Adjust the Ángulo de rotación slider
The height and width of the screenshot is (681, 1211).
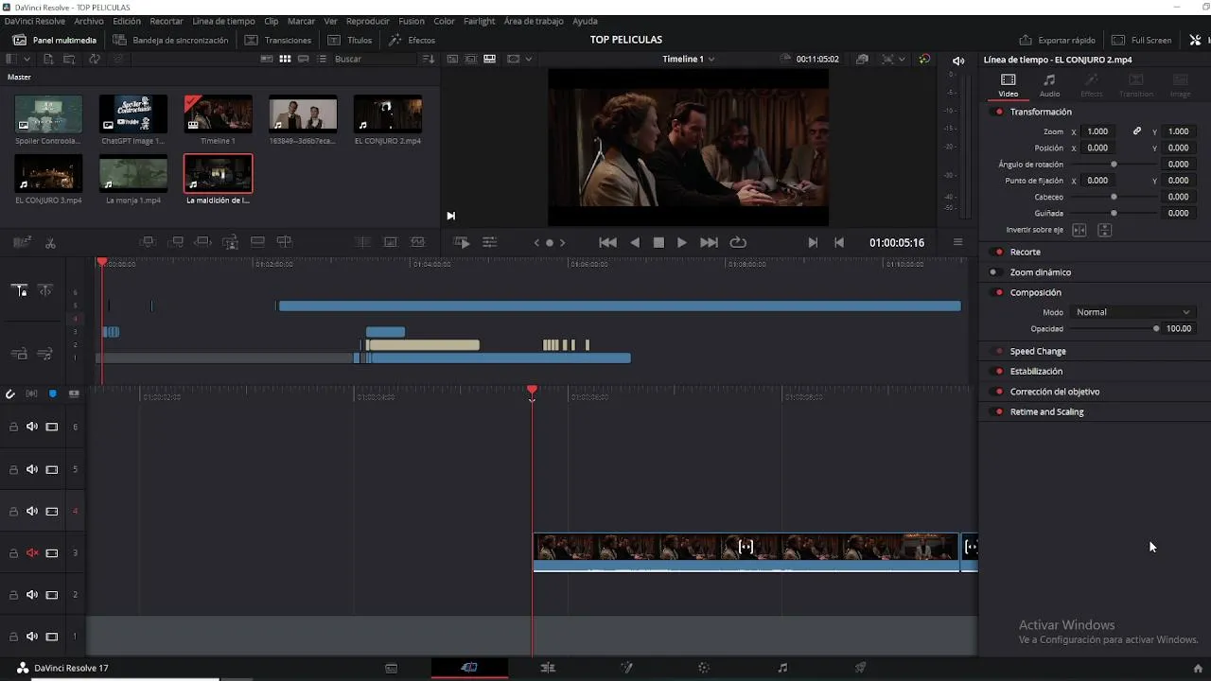(1114, 165)
